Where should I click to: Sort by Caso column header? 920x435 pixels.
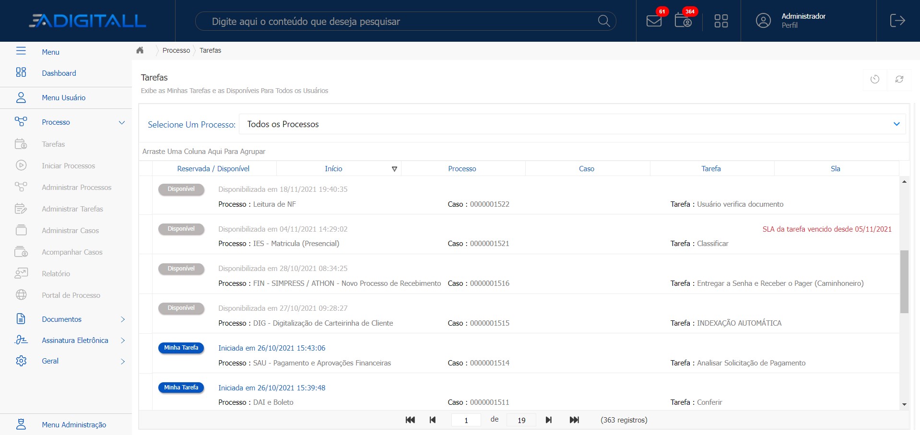pyautogui.click(x=587, y=169)
